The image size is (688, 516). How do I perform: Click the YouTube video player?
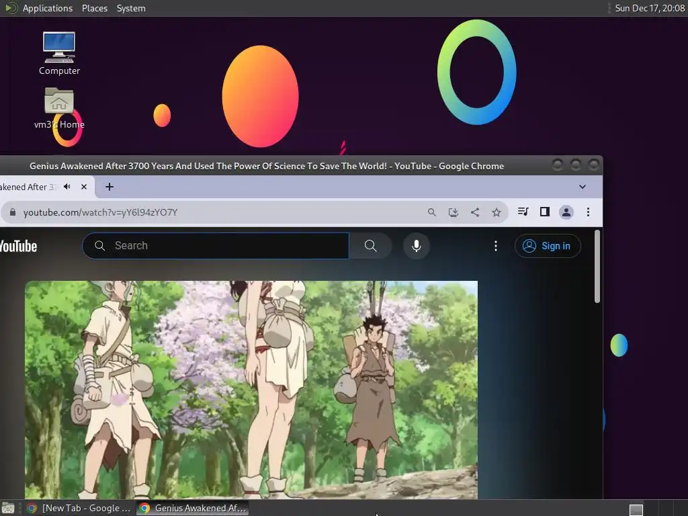point(251,390)
